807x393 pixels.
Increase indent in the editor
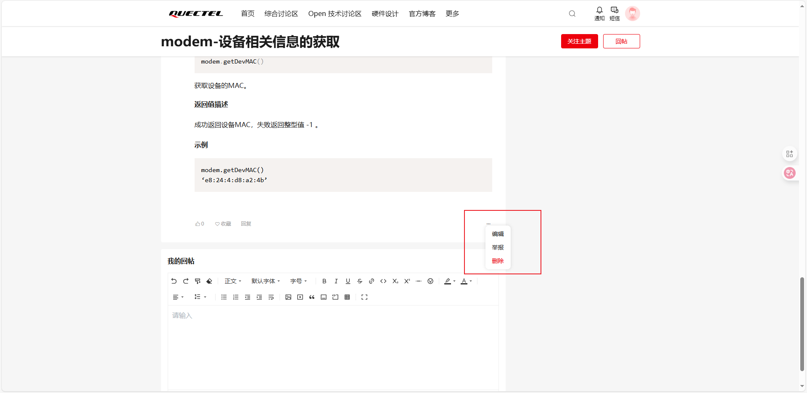coord(259,297)
